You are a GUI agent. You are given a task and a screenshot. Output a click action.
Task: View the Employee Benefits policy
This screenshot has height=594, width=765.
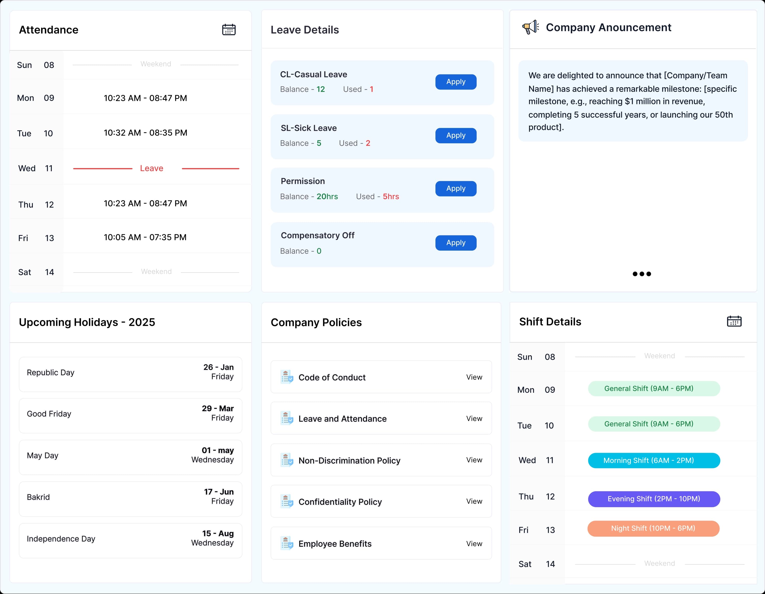(x=474, y=544)
